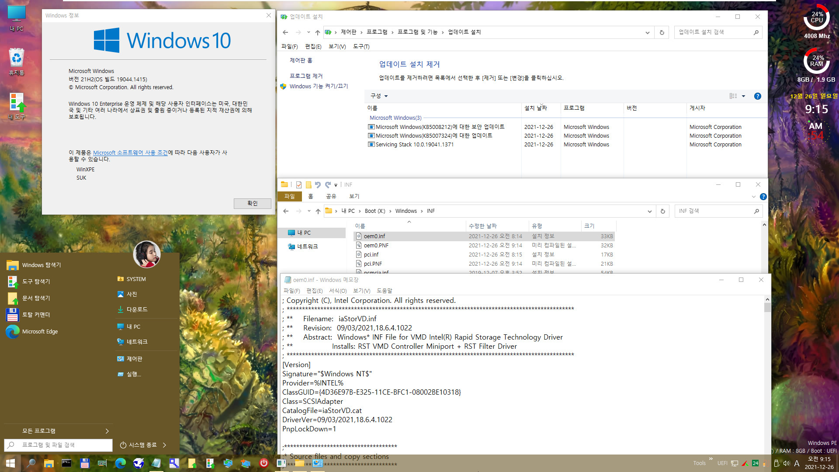The height and width of the screenshot is (472, 839).
Task: Expand recent locations dropdown in INF explorer
Action: pyautogui.click(x=309, y=211)
